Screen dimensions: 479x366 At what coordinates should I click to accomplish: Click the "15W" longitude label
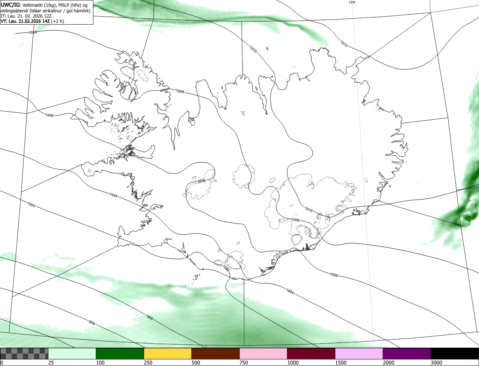pos(352,2)
